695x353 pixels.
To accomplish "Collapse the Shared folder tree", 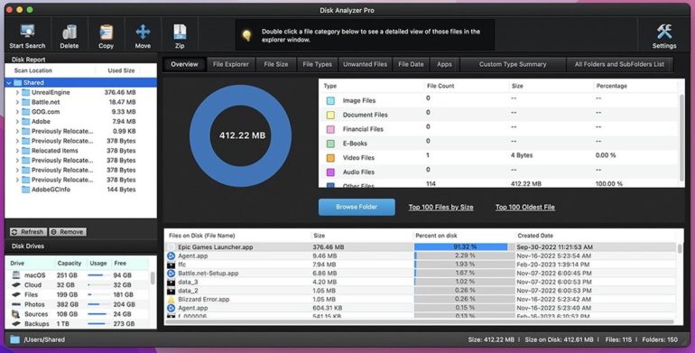I will pyautogui.click(x=9, y=82).
